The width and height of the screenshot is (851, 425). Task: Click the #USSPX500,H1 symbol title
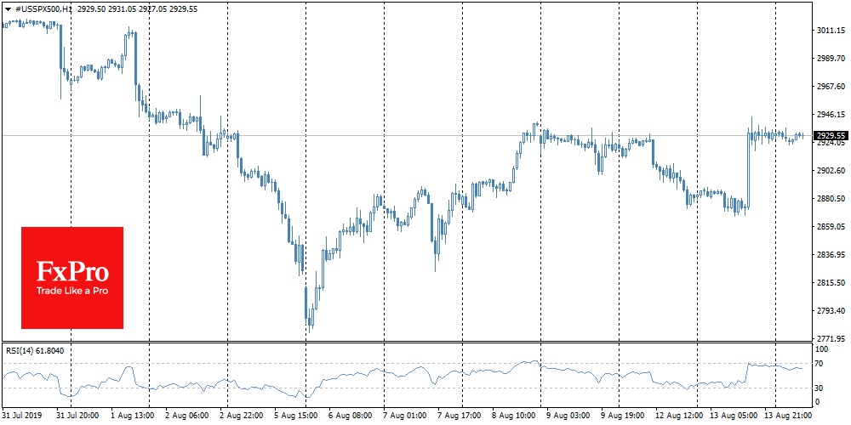coord(41,8)
